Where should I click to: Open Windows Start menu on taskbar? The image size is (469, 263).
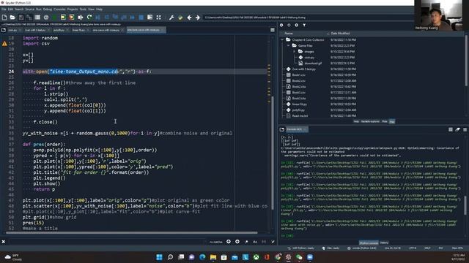coord(160,257)
